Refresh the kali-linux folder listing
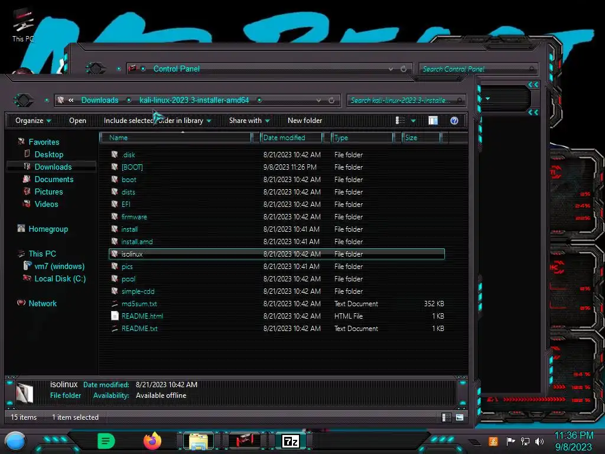This screenshot has width=605, height=454. pos(331,100)
